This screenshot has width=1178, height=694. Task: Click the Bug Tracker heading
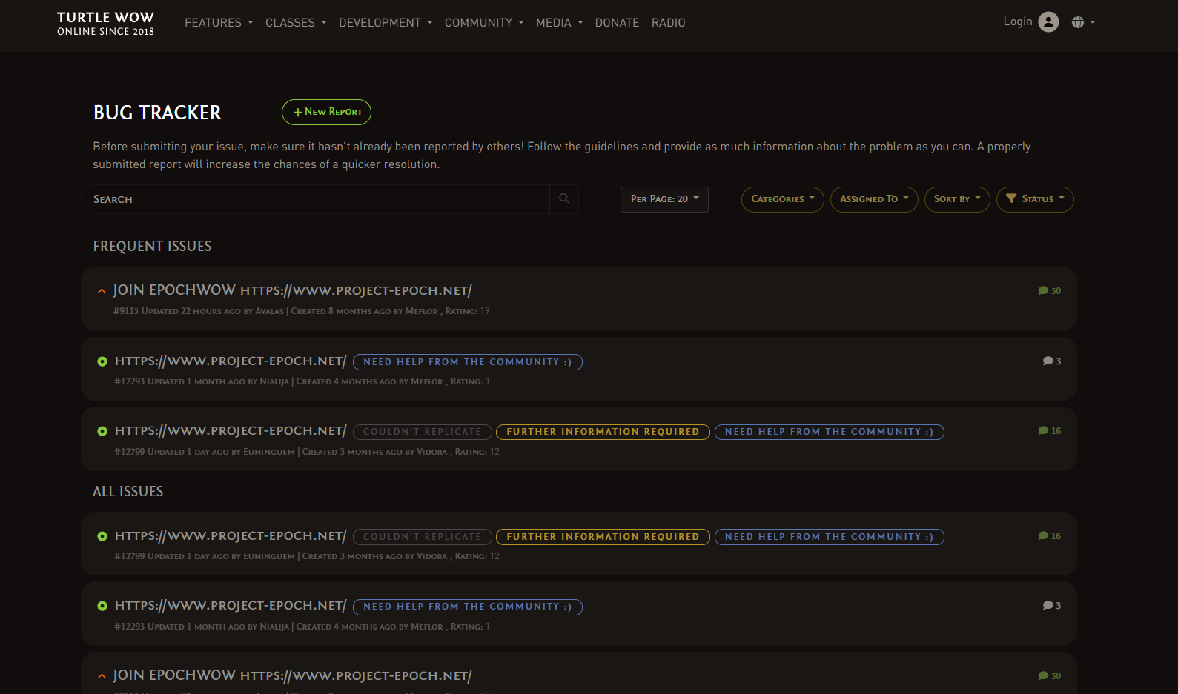(157, 113)
